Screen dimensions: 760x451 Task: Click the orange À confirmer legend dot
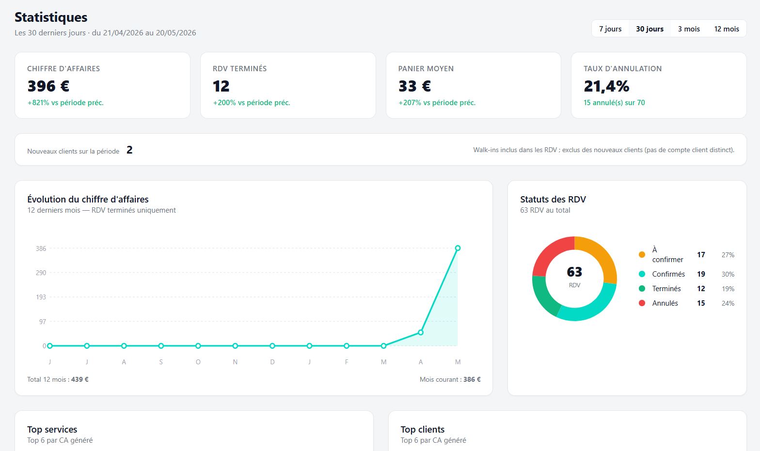[642, 255]
